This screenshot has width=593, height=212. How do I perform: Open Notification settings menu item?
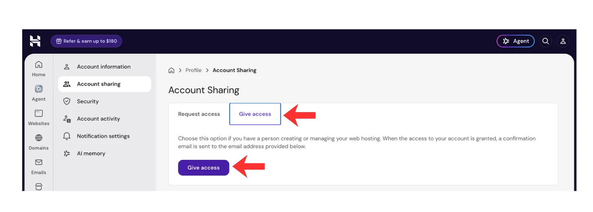105,136
